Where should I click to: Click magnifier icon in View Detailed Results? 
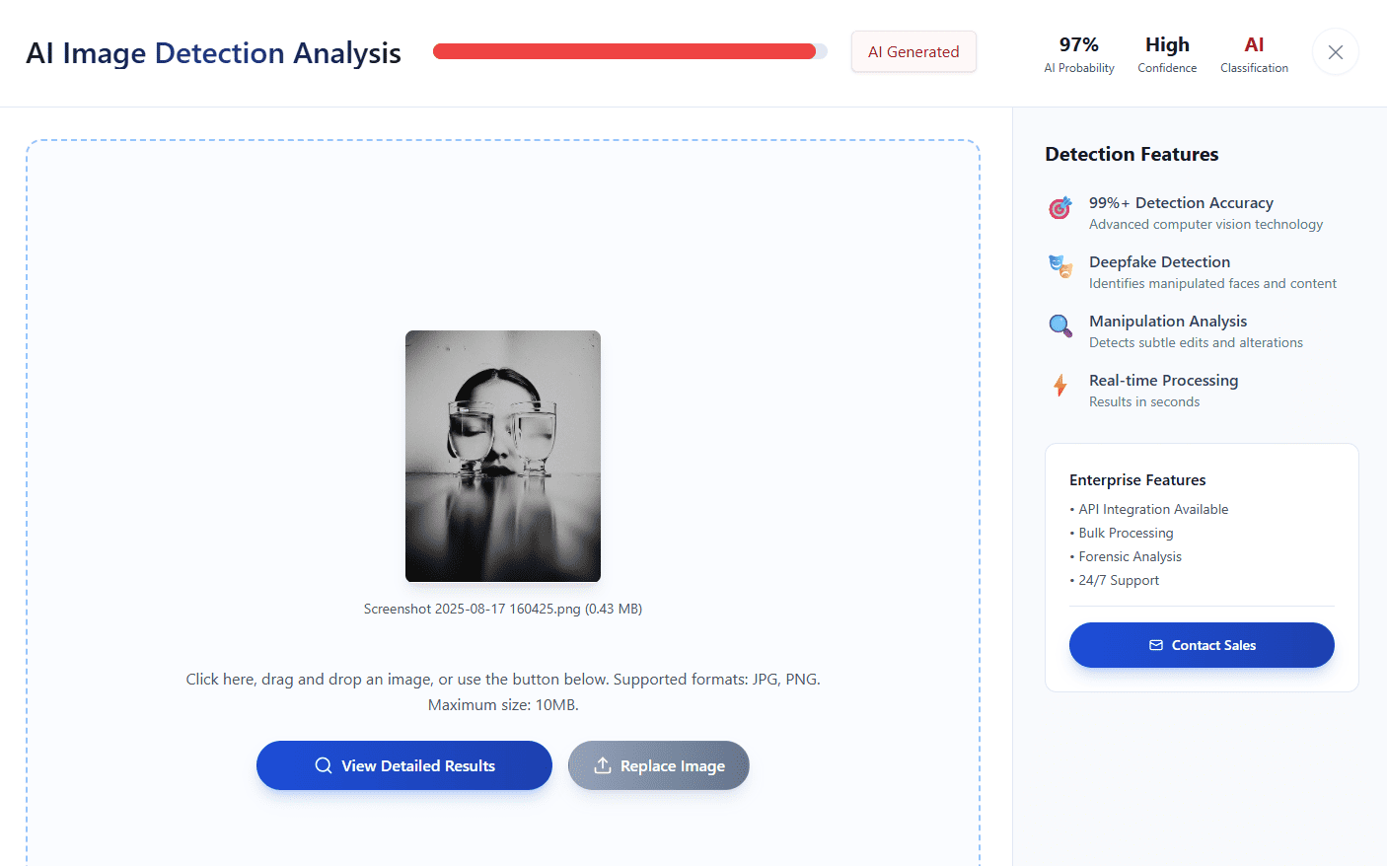(324, 765)
